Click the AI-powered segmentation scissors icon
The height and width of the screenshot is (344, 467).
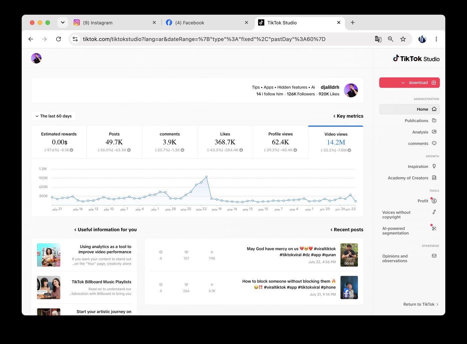click(x=434, y=228)
